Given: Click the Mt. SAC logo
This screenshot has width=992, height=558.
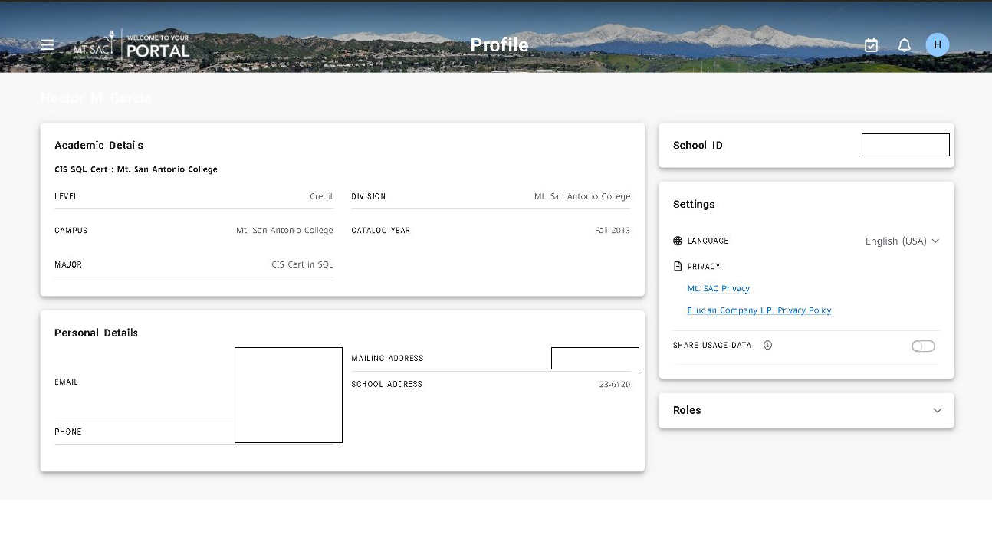Looking at the screenshot, I should (93, 47).
